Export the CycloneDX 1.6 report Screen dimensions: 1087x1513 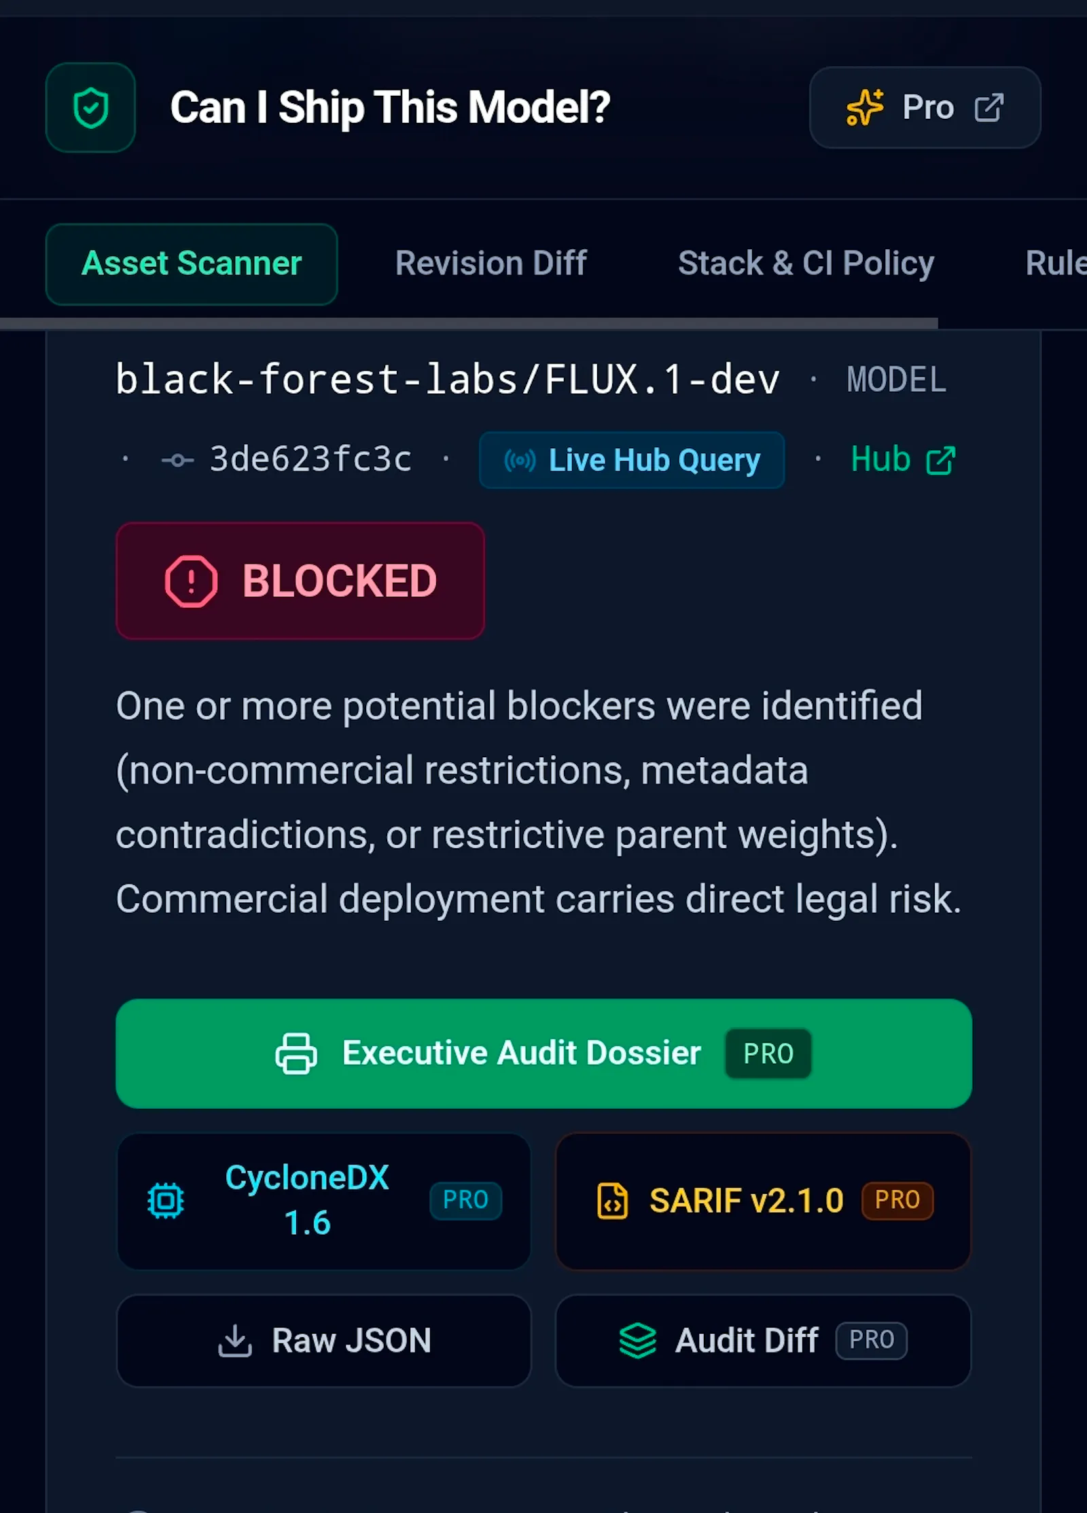click(x=323, y=1201)
